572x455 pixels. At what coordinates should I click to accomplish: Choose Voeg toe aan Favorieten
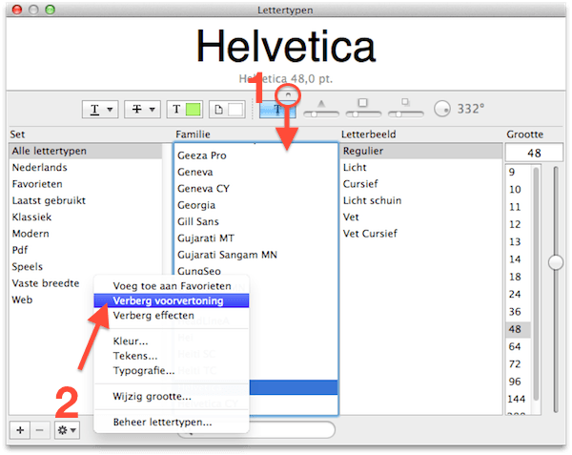tap(172, 286)
